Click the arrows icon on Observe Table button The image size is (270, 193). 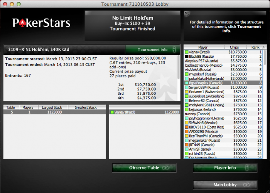pyautogui.click(x=166, y=168)
